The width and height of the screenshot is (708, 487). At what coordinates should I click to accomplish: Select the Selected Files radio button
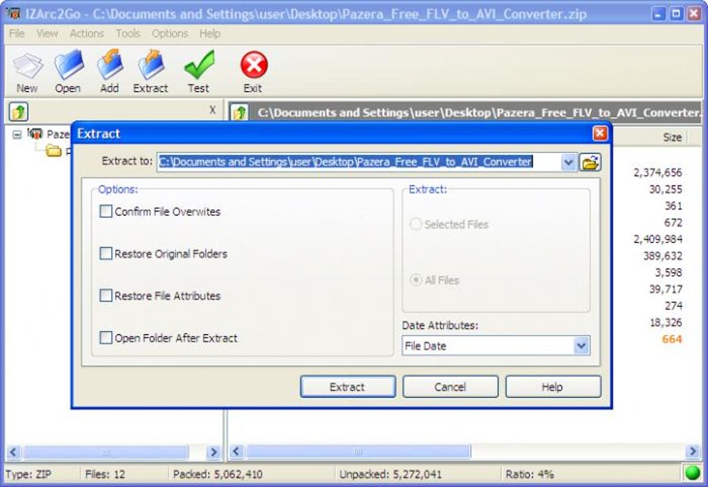(x=415, y=224)
